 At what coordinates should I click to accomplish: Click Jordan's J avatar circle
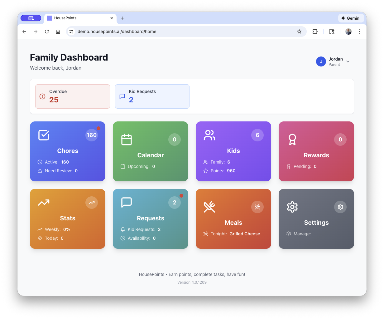click(x=321, y=61)
